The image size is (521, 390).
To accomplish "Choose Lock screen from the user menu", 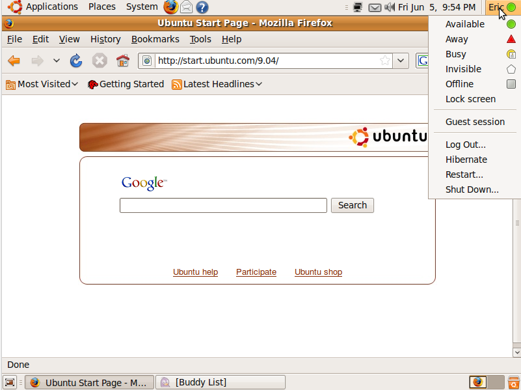I will (474, 99).
